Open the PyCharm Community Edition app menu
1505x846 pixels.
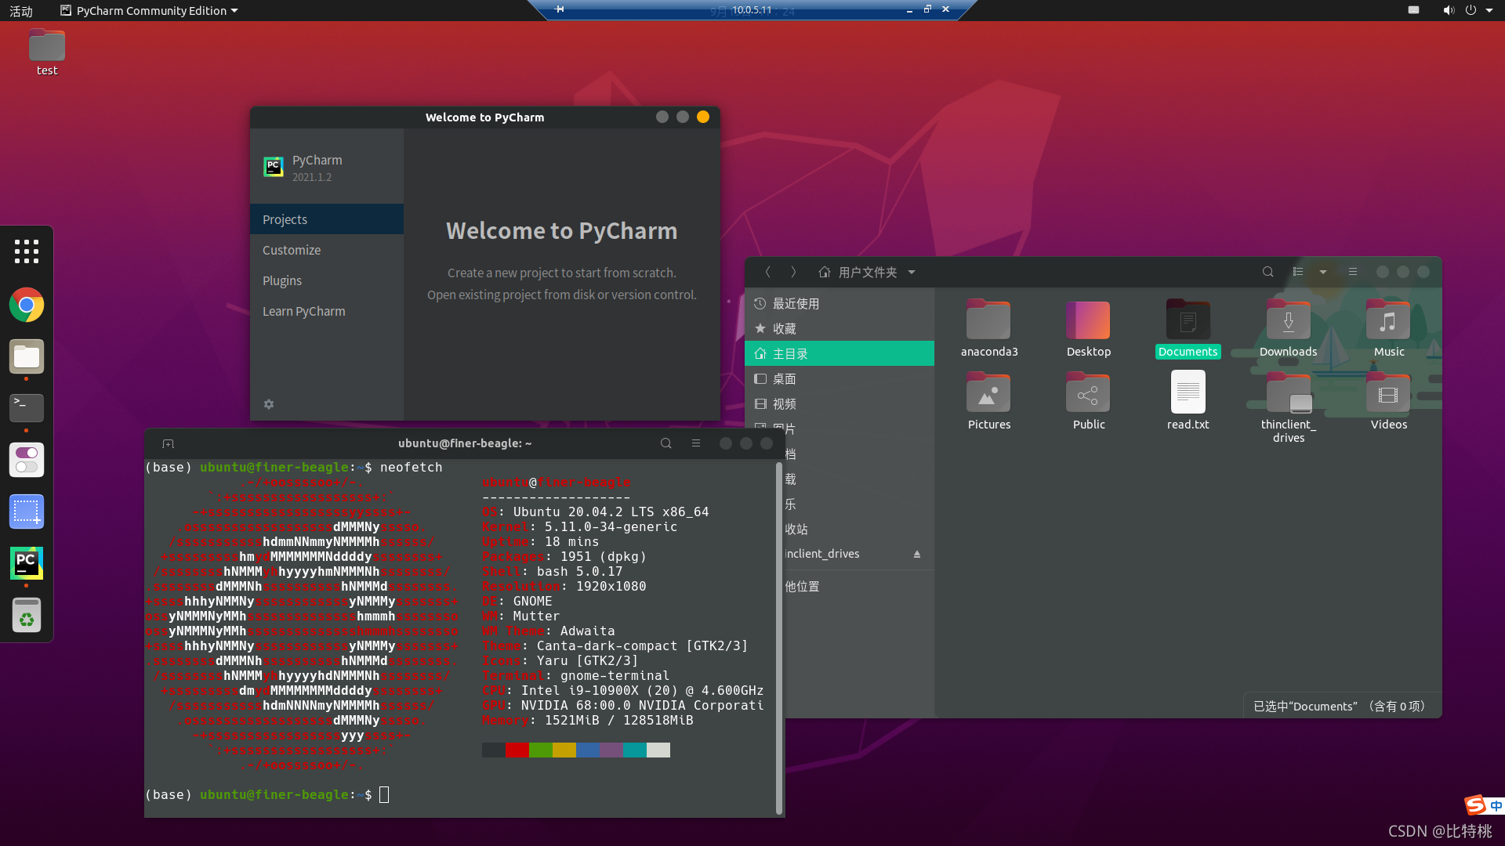click(x=149, y=11)
